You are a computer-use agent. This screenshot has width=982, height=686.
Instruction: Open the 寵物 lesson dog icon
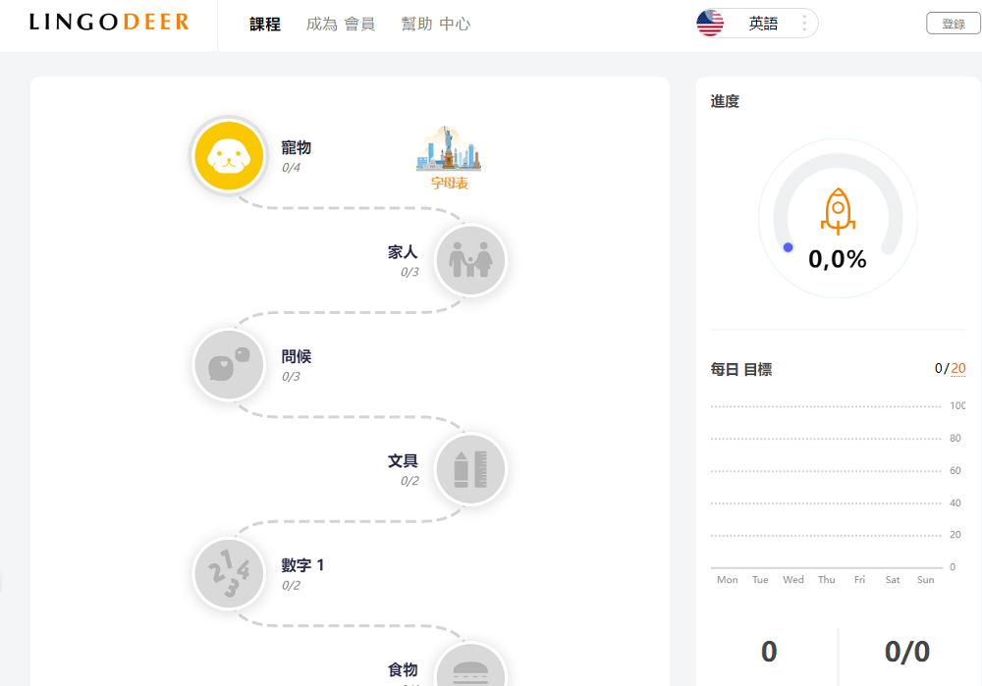pos(228,155)
